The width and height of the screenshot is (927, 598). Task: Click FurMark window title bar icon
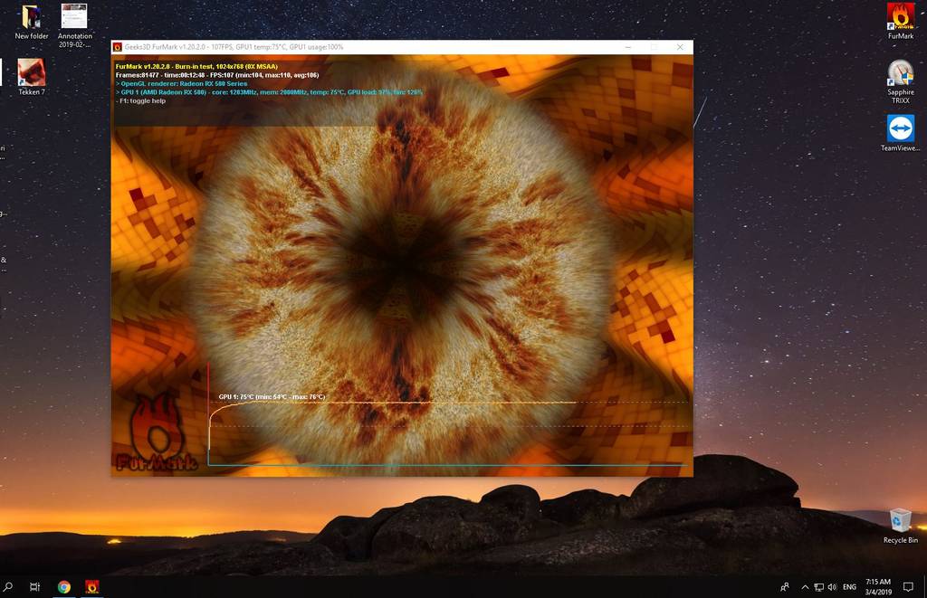pos(118,47)
